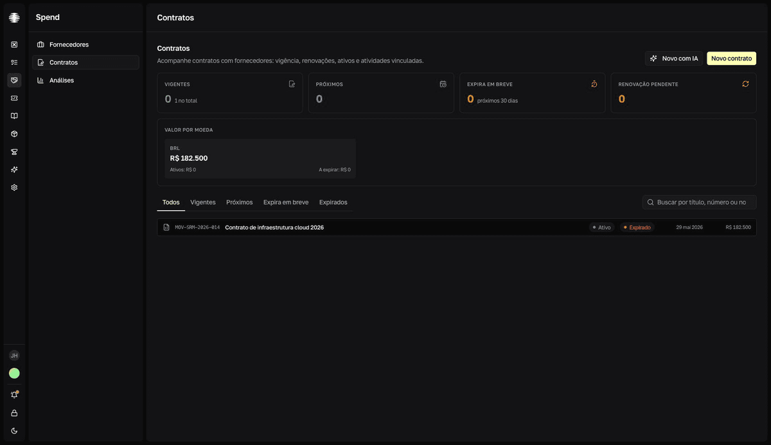771x445 pixels.
Task: Open Contrato de infraestrutura cloud 2026
Action: pos(274,228)
